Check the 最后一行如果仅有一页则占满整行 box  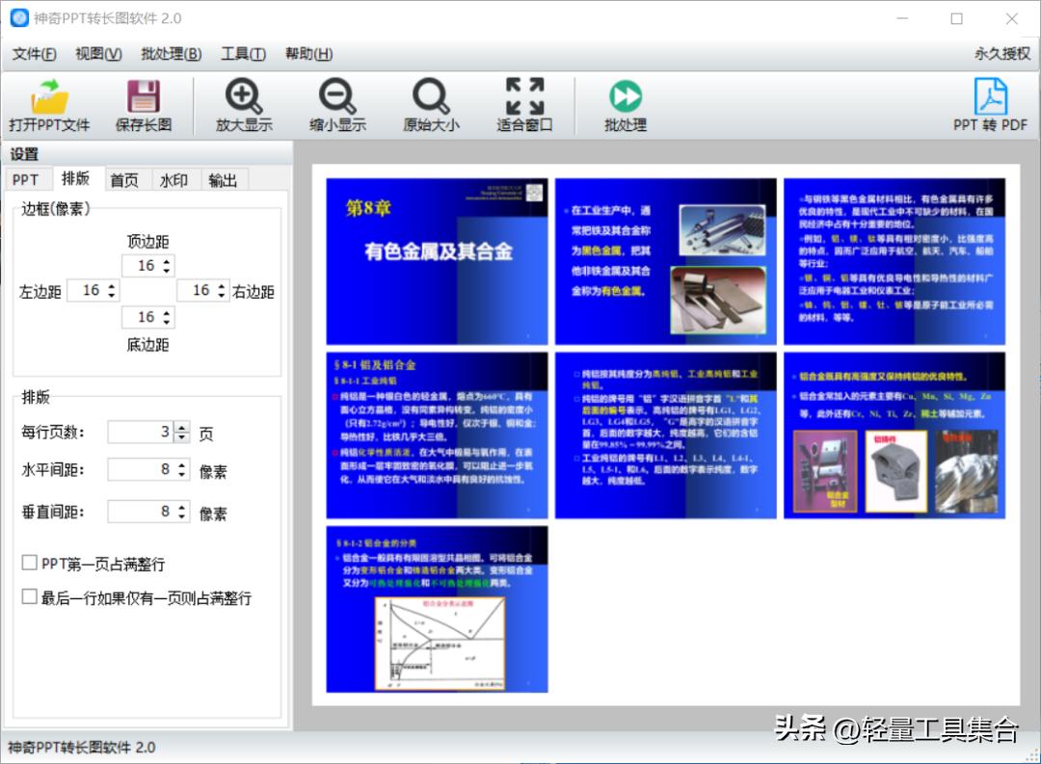(x=30, y=597)
